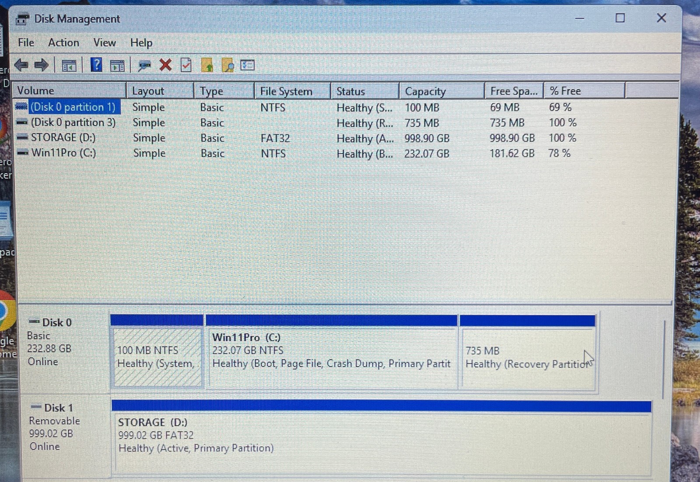Sort by the File System column header
Image resolution: width=700 pixels, height=482 pixels.
[293, 91]
